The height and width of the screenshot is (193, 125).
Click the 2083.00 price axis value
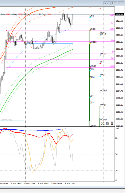(119, 119)
